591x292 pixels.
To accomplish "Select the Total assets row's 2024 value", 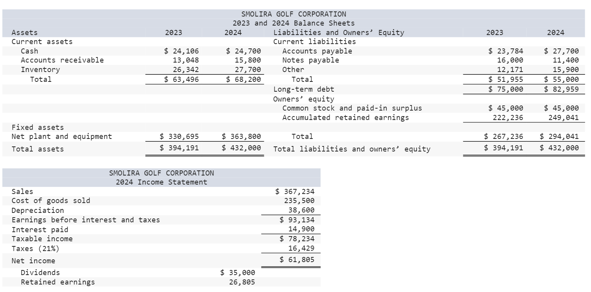I will pos(242,148).
